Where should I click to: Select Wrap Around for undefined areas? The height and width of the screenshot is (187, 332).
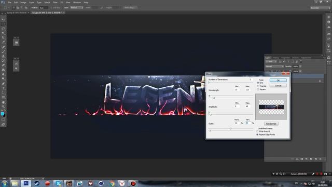click(x=257, y=131)
